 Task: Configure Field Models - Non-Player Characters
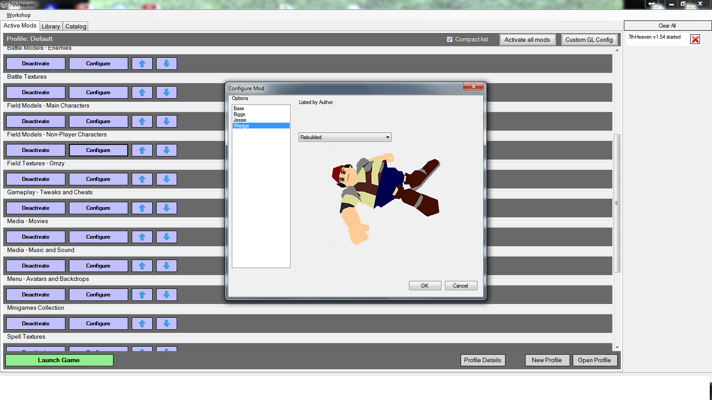(x=98, y=150)
